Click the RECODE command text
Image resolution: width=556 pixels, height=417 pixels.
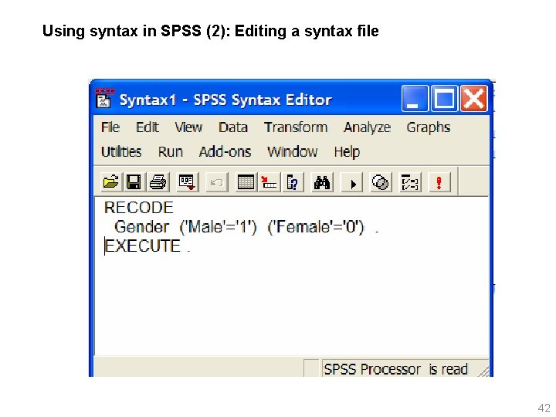pos(139,208)
